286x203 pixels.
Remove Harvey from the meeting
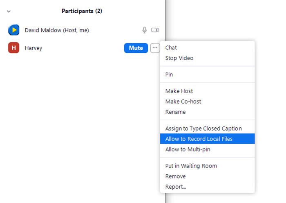click(x=176, y=176)
